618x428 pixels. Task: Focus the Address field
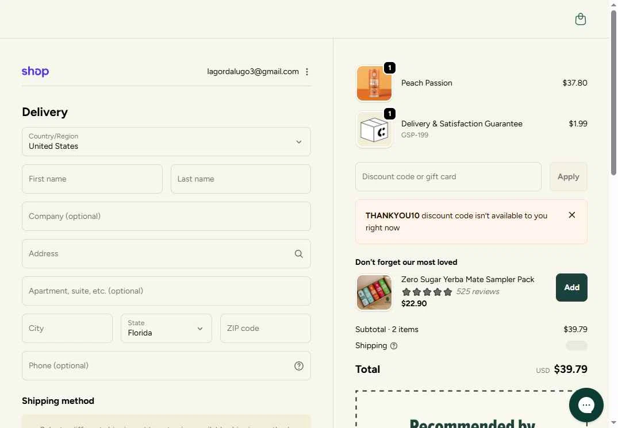(x=166, y=253)
